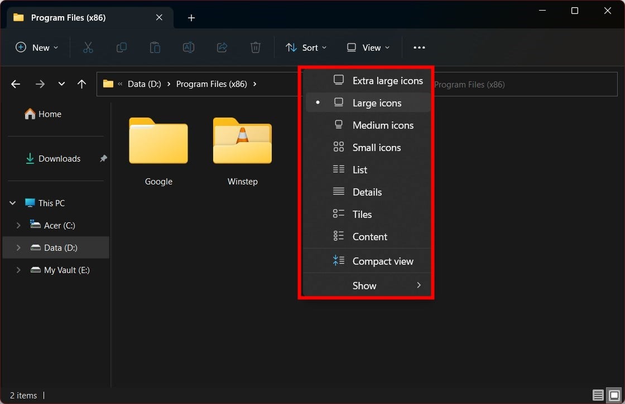Click the Paste clipboard icon
This screenshot has width=625, height=404.
[x=155, y=47]
